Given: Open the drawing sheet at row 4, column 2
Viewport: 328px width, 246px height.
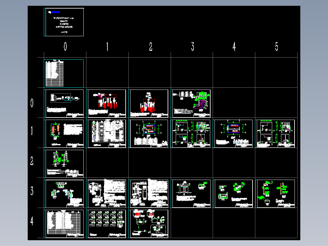Looking at the screenshot, I should [148, 224].
